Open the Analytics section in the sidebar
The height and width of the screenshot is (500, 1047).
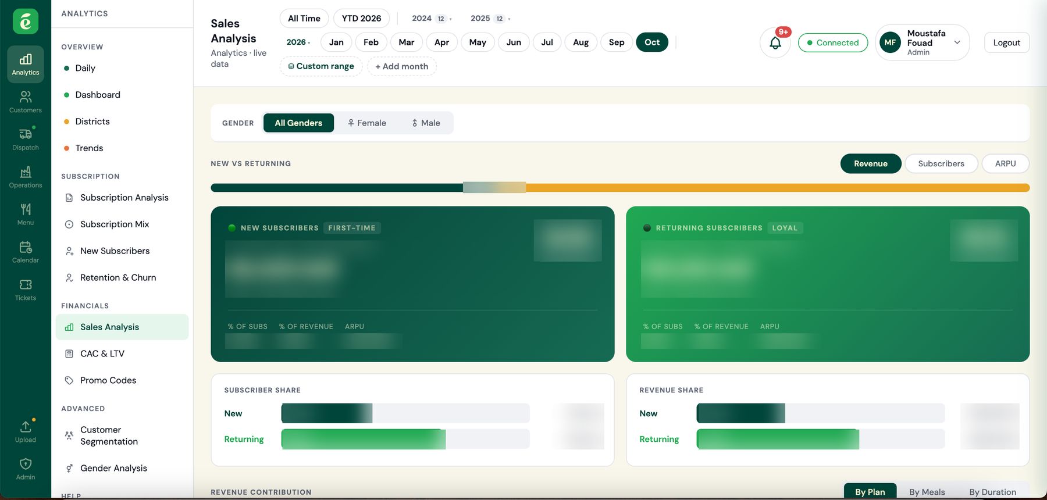26,64
